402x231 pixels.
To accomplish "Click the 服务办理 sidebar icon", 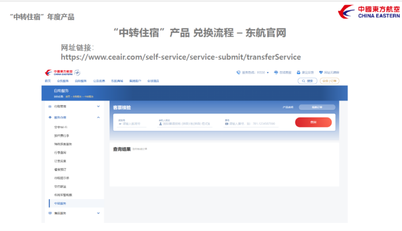I will pyautogui.click(x=50, y=118).
